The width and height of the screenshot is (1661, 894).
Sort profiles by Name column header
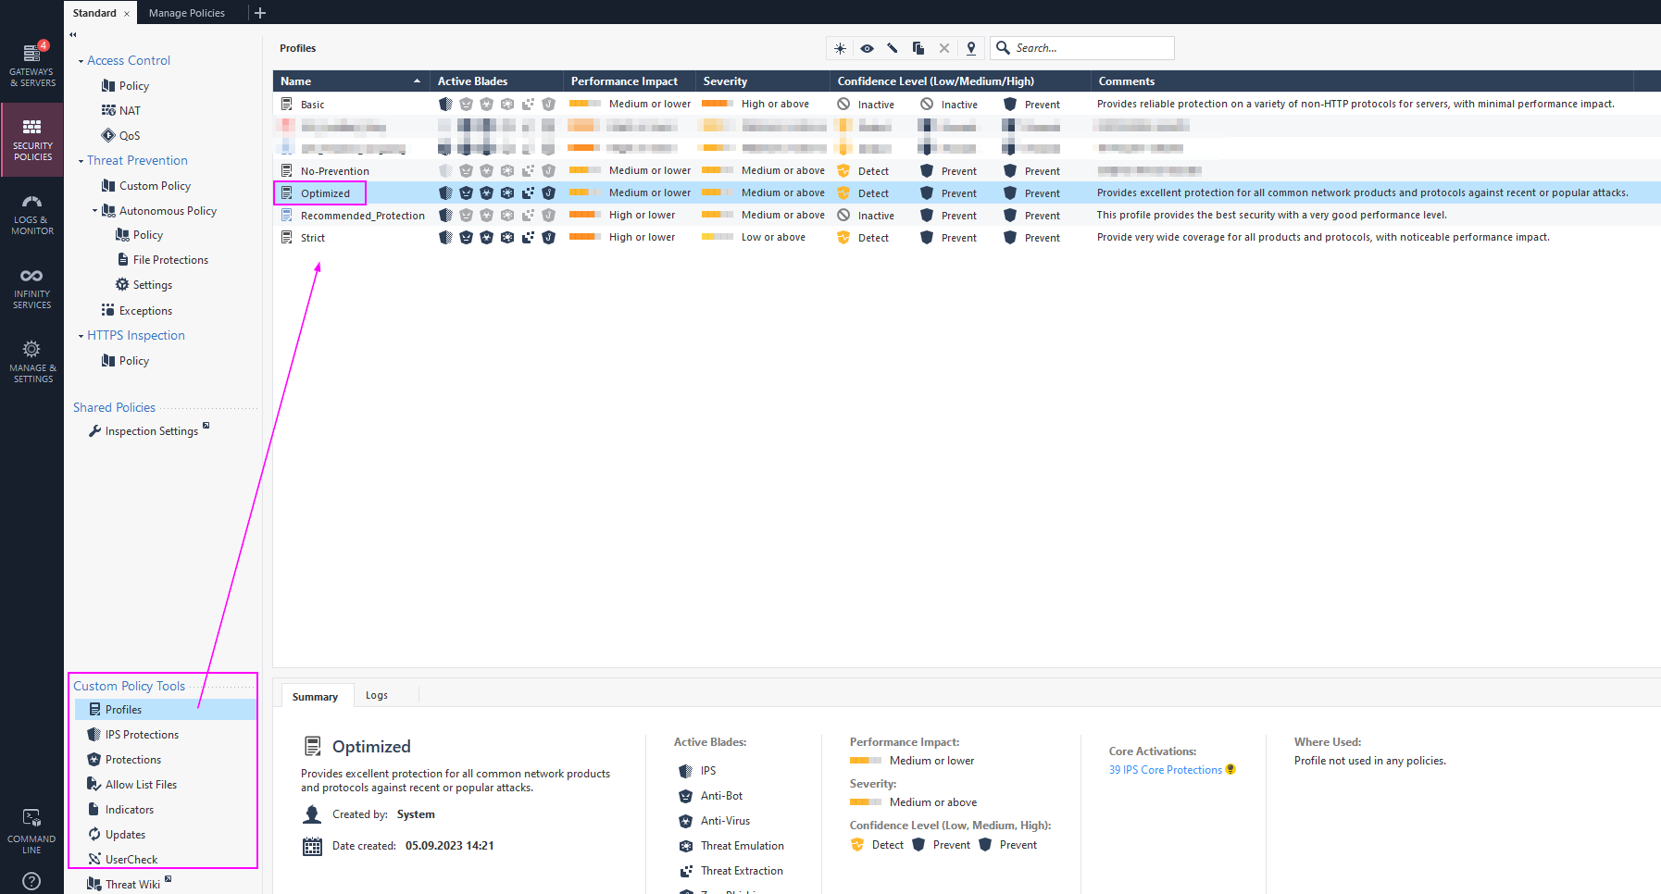[351, 81]
